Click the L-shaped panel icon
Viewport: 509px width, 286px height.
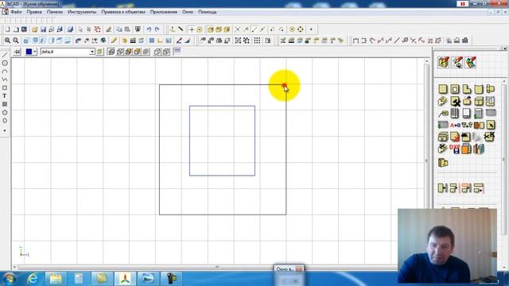pyautogui.click(x=467, y=89)
